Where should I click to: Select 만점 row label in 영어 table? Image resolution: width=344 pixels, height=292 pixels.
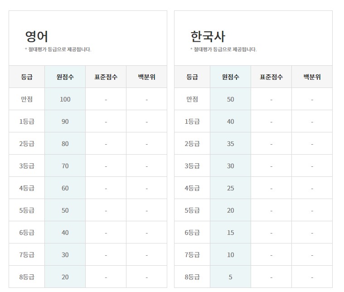click(27, 99)
